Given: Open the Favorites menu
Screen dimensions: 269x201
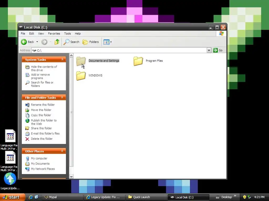Looking at the screenshot, I should (54, 33).
